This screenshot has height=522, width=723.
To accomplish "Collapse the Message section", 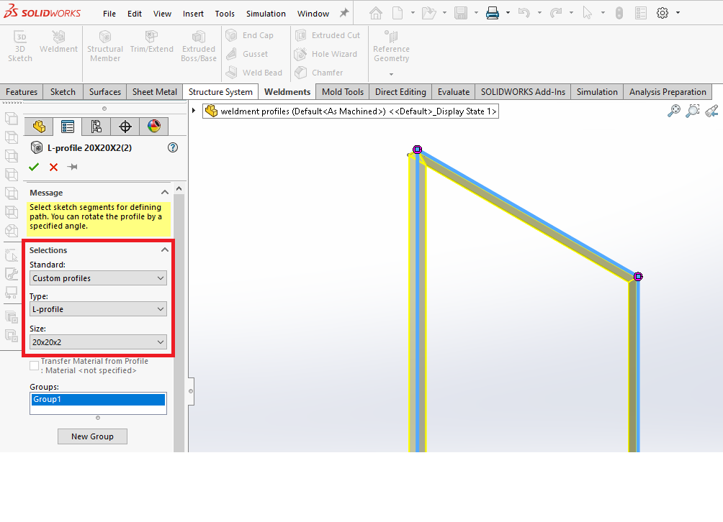I will (165, 193).
